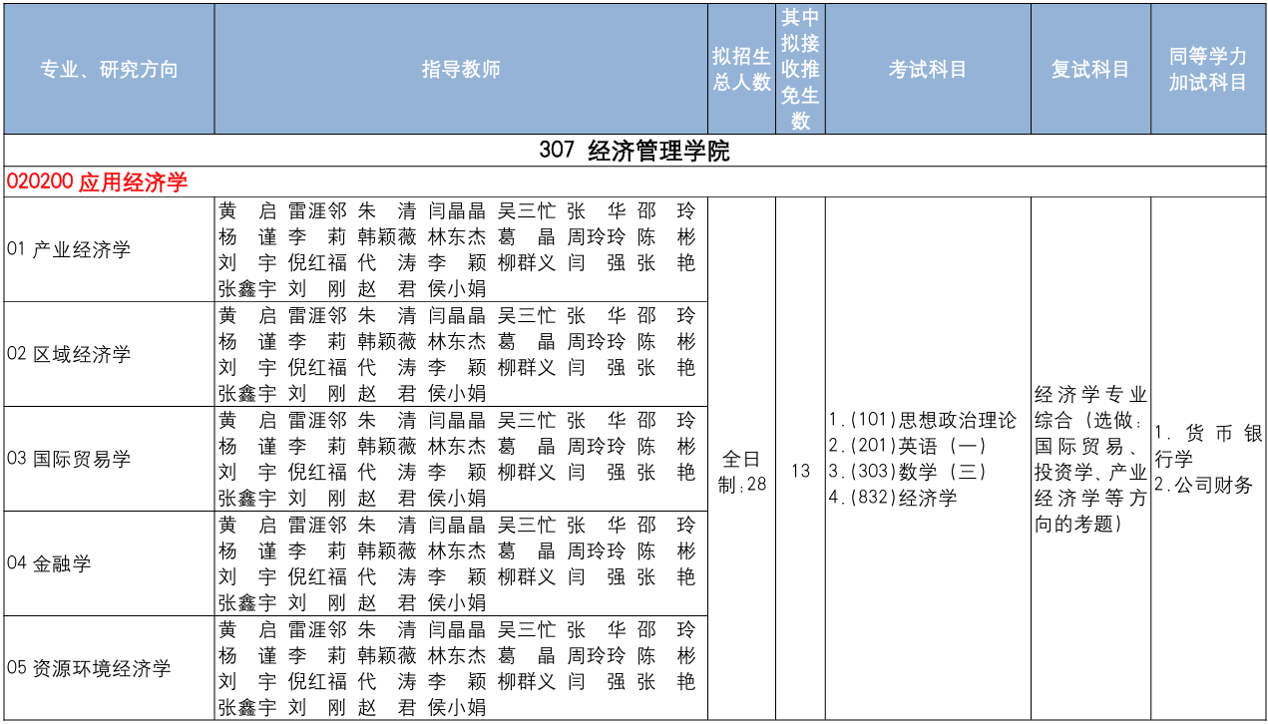Click the advisor list for 产业经济学

click(x=461, y=249)
